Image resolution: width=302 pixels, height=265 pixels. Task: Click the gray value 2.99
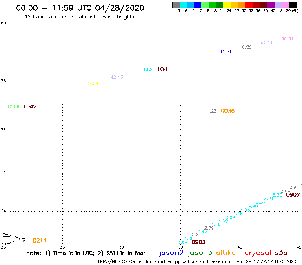click(195, 235)
